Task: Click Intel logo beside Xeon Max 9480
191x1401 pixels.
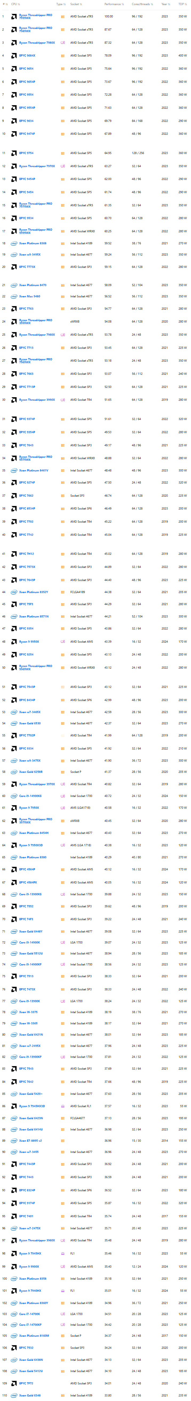Action: point(14,297)
